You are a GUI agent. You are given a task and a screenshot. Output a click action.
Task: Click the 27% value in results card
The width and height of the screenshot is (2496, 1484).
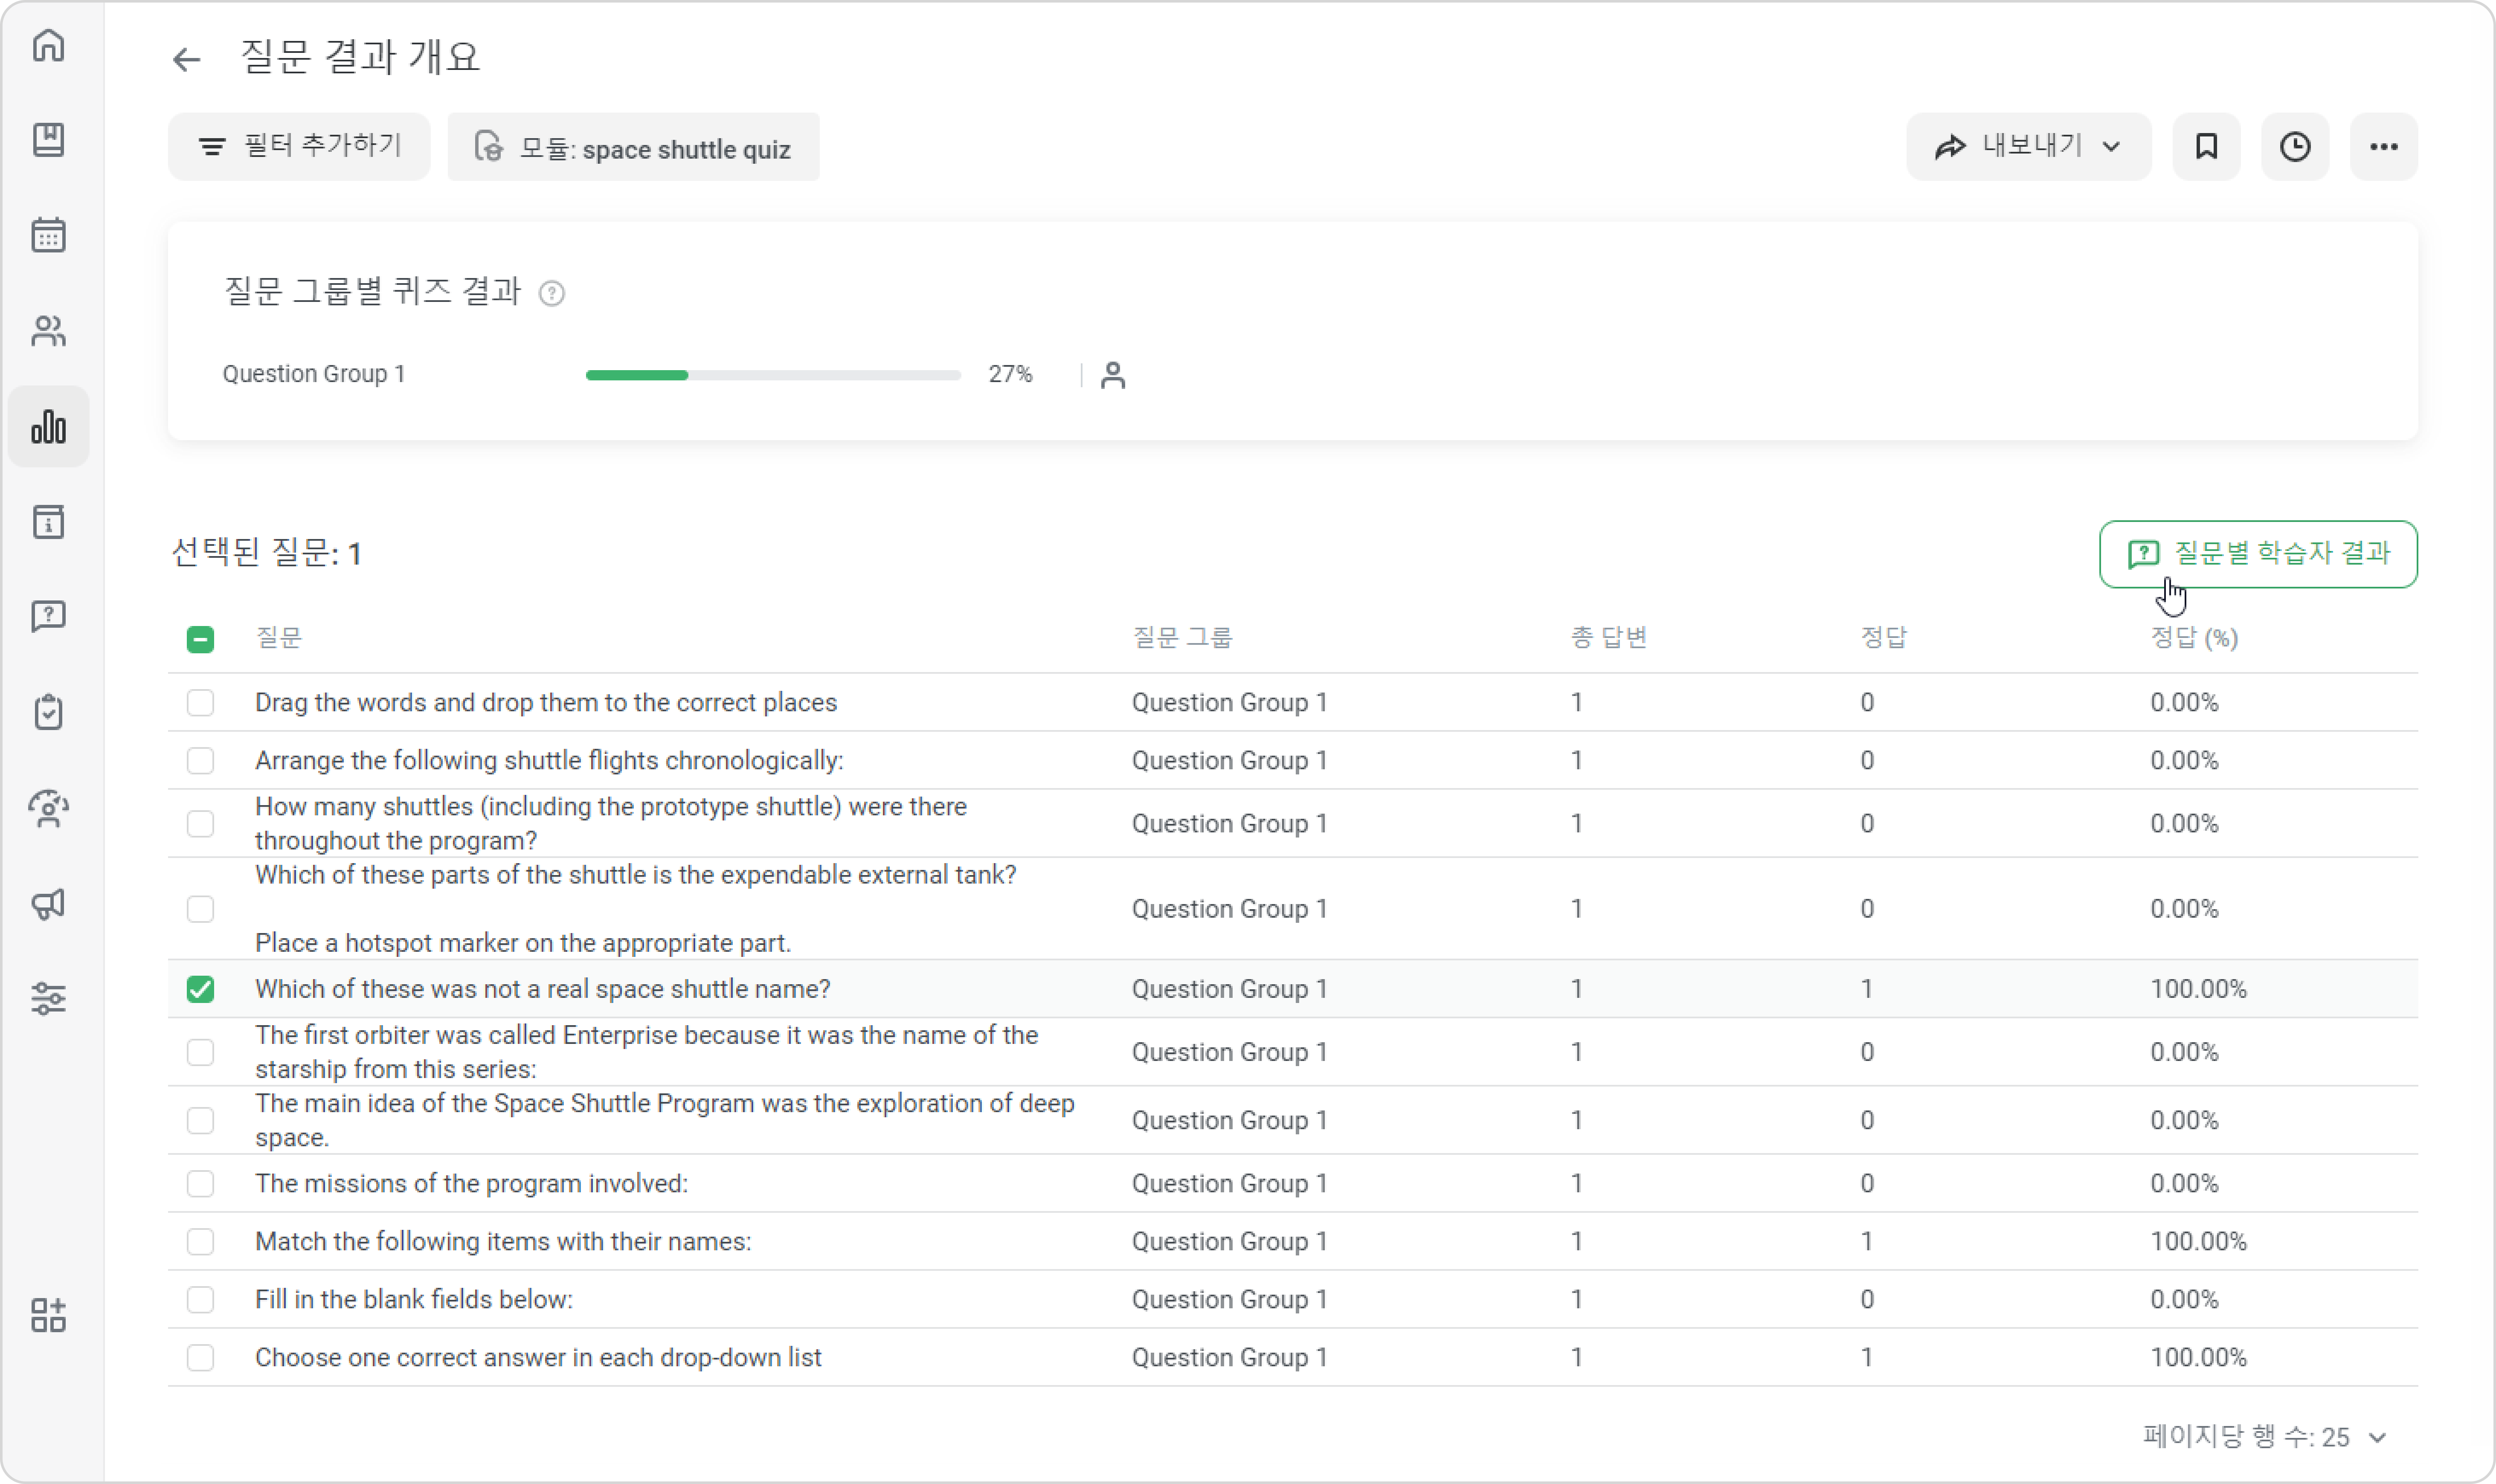tap(1010, 374)
